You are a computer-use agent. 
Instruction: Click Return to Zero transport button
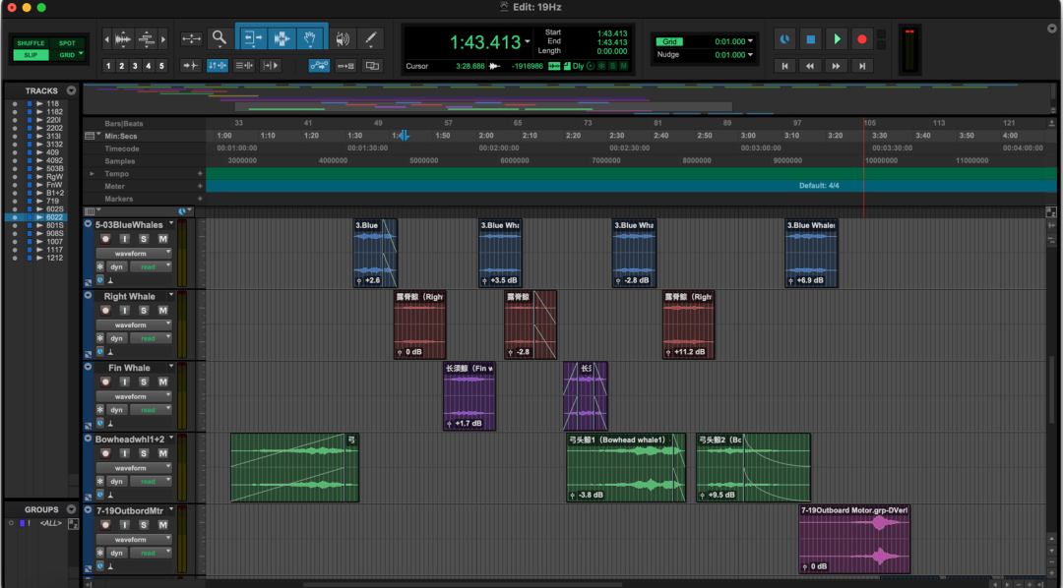pos(785,66)
